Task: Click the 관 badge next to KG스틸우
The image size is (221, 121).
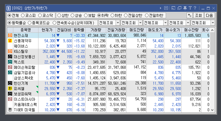Action: pos(10,51)
